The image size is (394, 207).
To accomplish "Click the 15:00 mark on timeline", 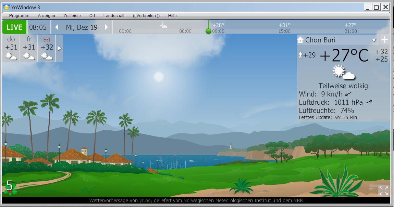I will coord(284,31).
